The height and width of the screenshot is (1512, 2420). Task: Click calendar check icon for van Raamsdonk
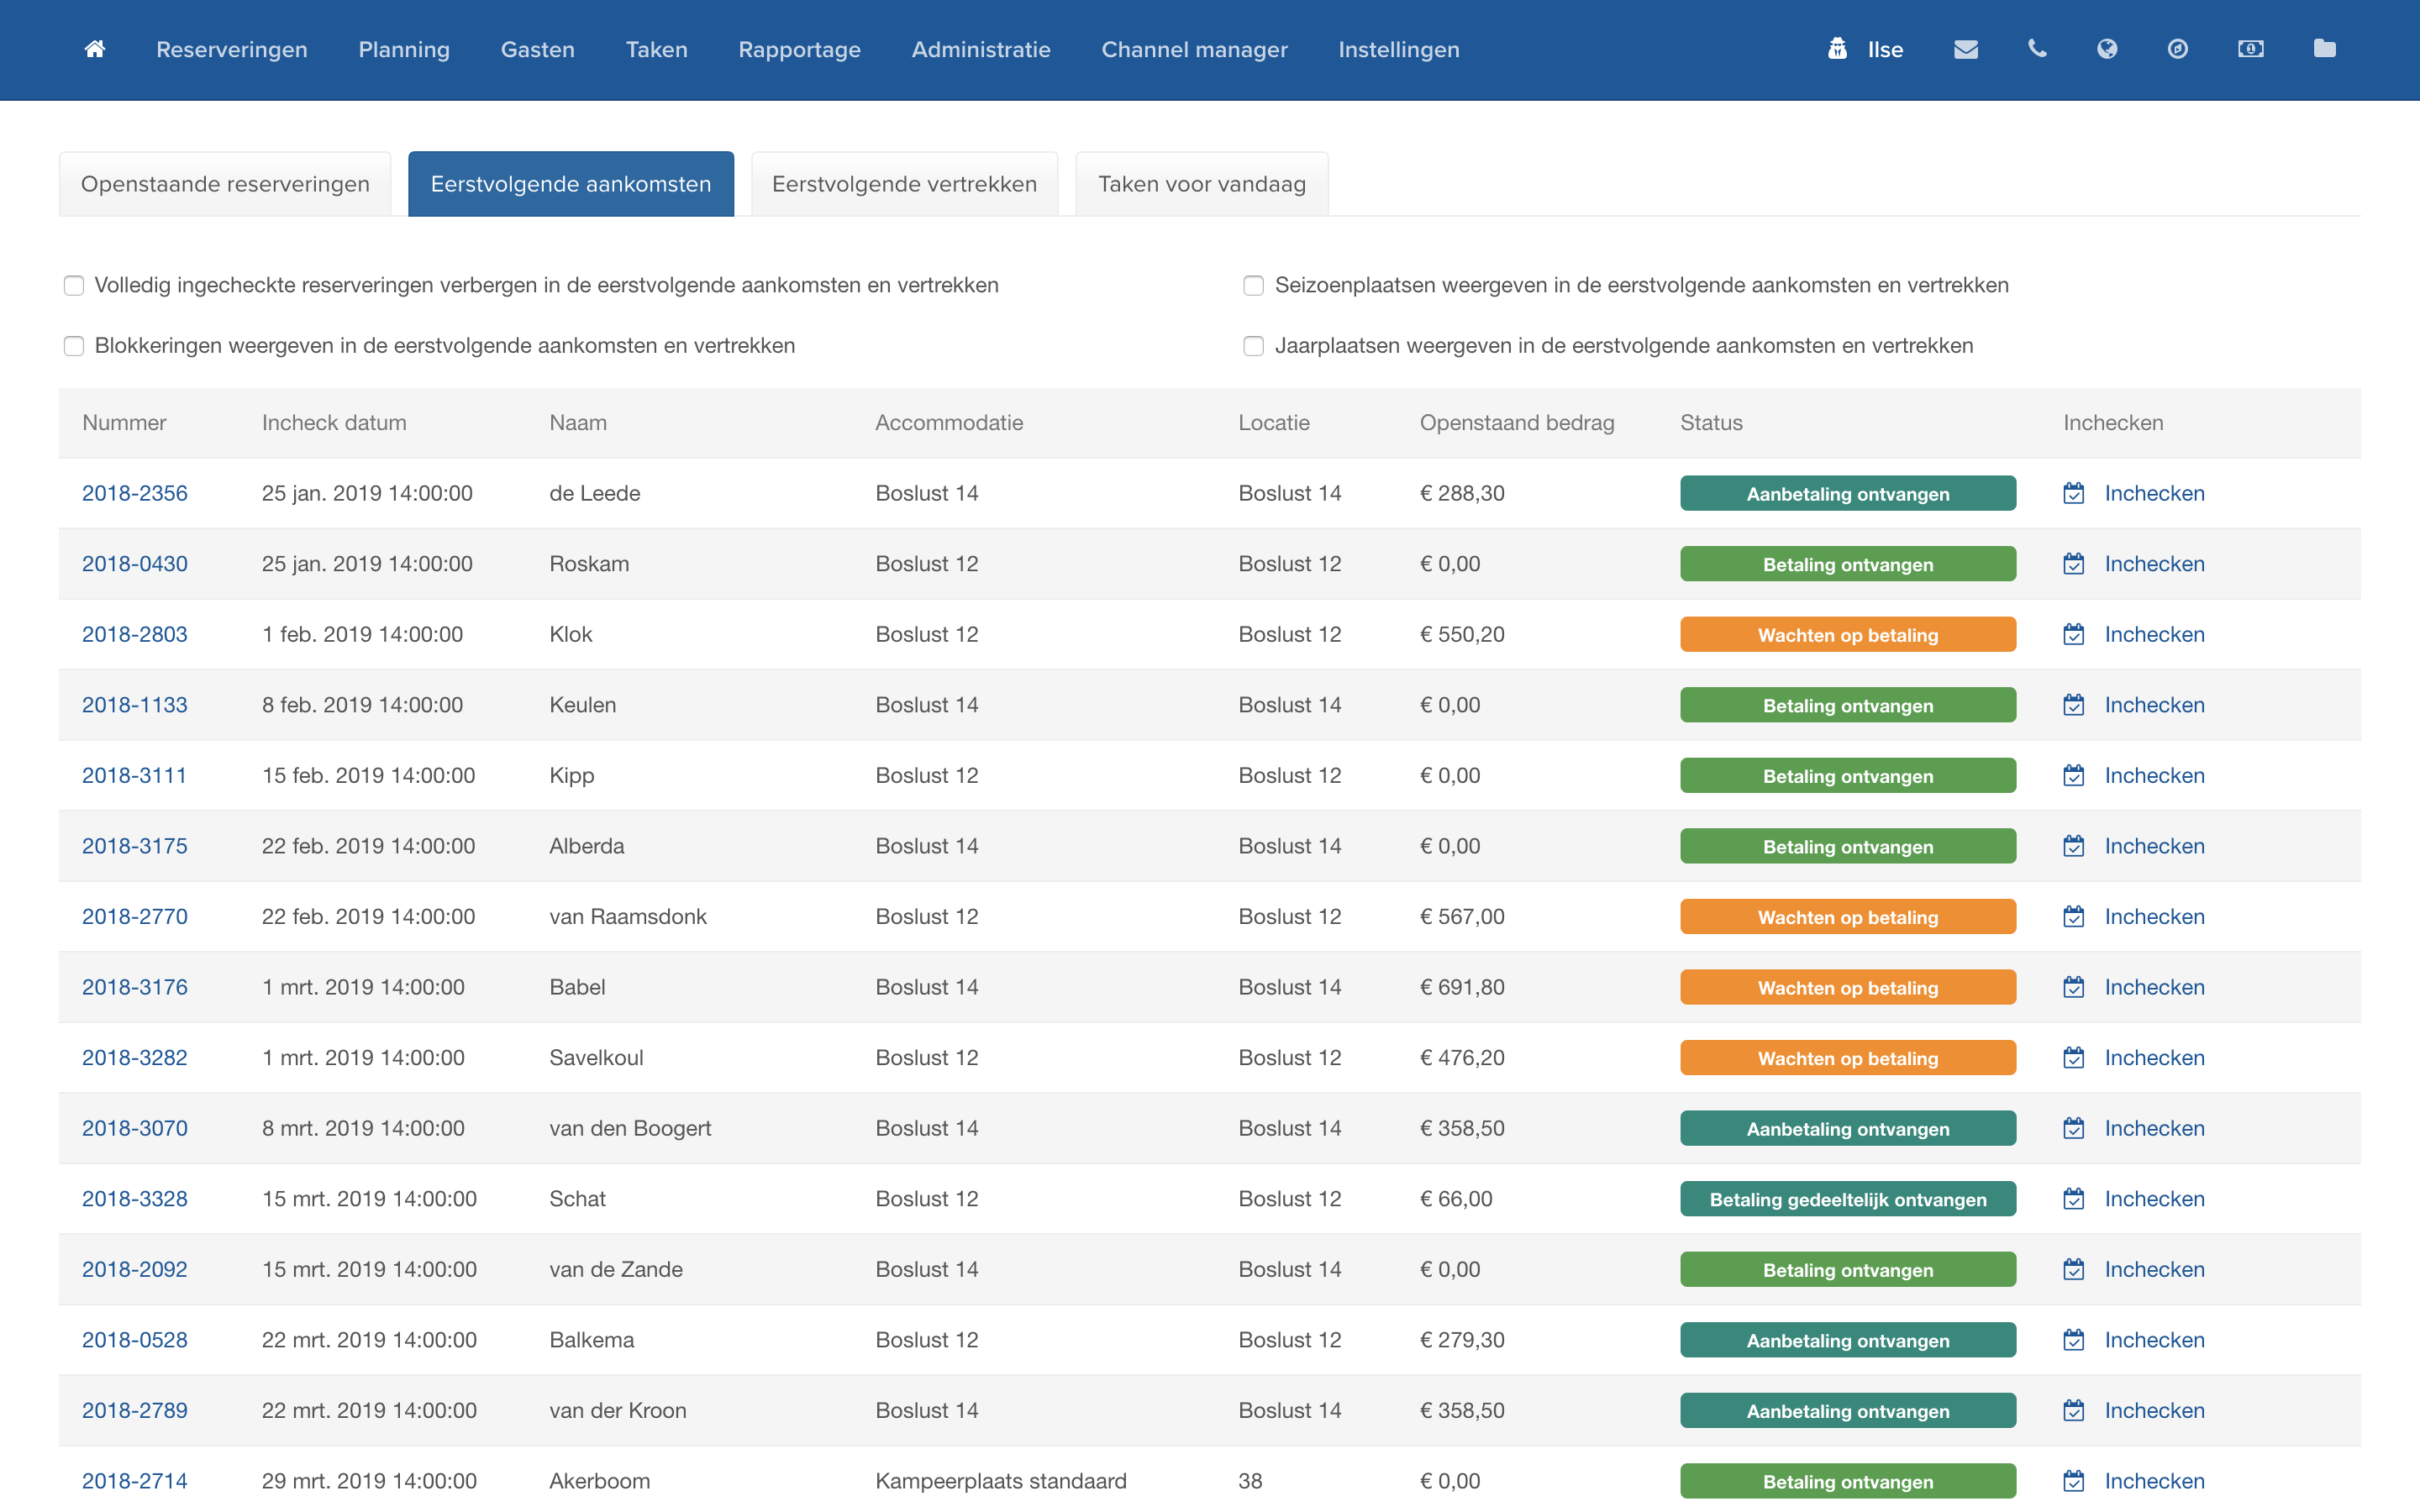pos(2074,916)
